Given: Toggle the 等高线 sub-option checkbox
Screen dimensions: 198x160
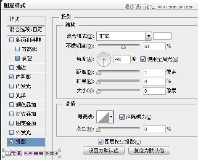Looking at the screenshot, I should (17, 49).
